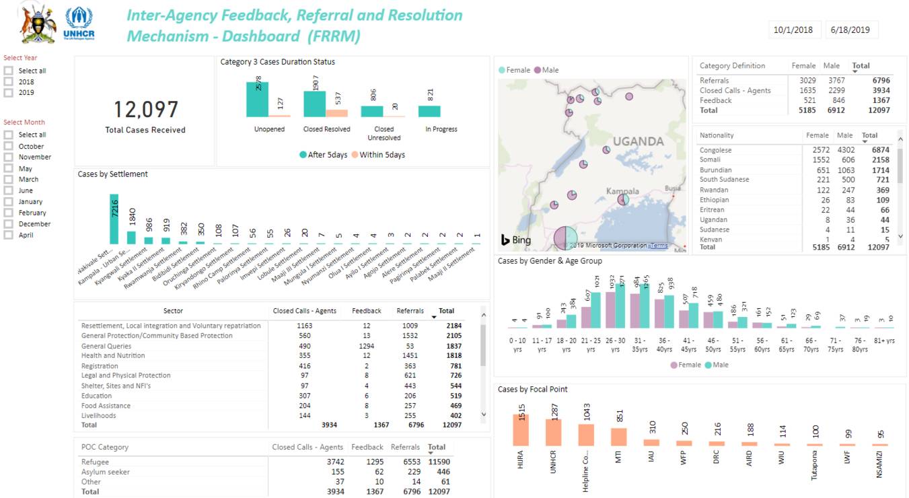Select the Somali nationality row
Screen dimensions: 909x498
[x=794, y=159]
